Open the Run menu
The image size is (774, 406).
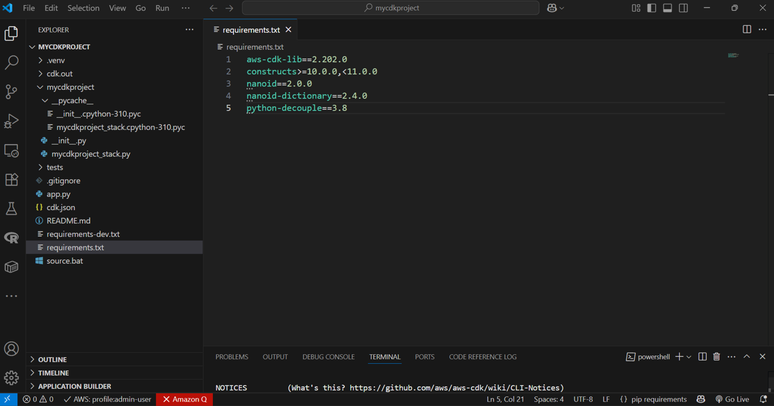(162, 8)
